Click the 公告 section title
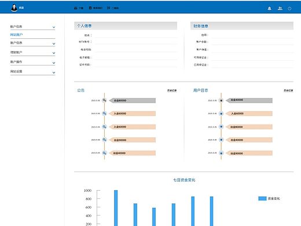The width and height of the screenshot is (301, 226). pos(80,90)
